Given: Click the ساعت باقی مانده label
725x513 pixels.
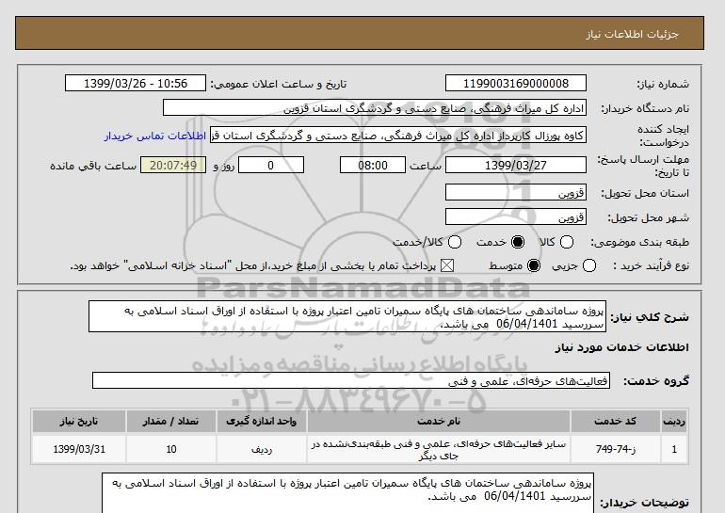Looking at the screenshot, I should pos(93,166).
